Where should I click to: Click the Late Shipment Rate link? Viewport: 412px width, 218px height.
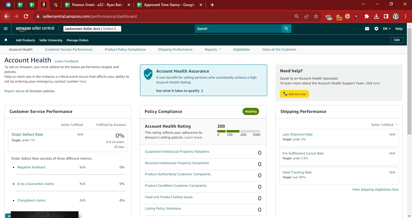(x=297, y=134)
